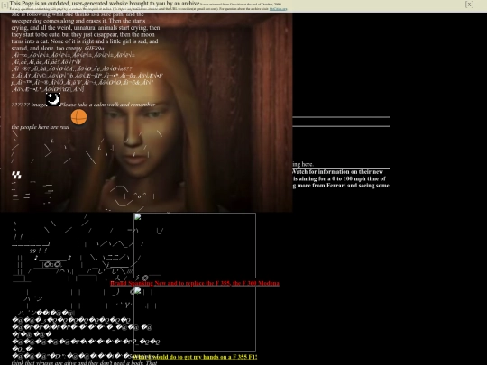487x365 pixels.
Task: Dismiss the archive banner with the left [x]
Action: [x=5, y=5]
